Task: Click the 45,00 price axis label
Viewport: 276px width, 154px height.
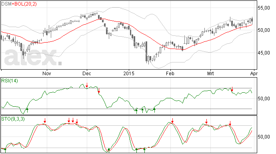Action: point(264,53)
